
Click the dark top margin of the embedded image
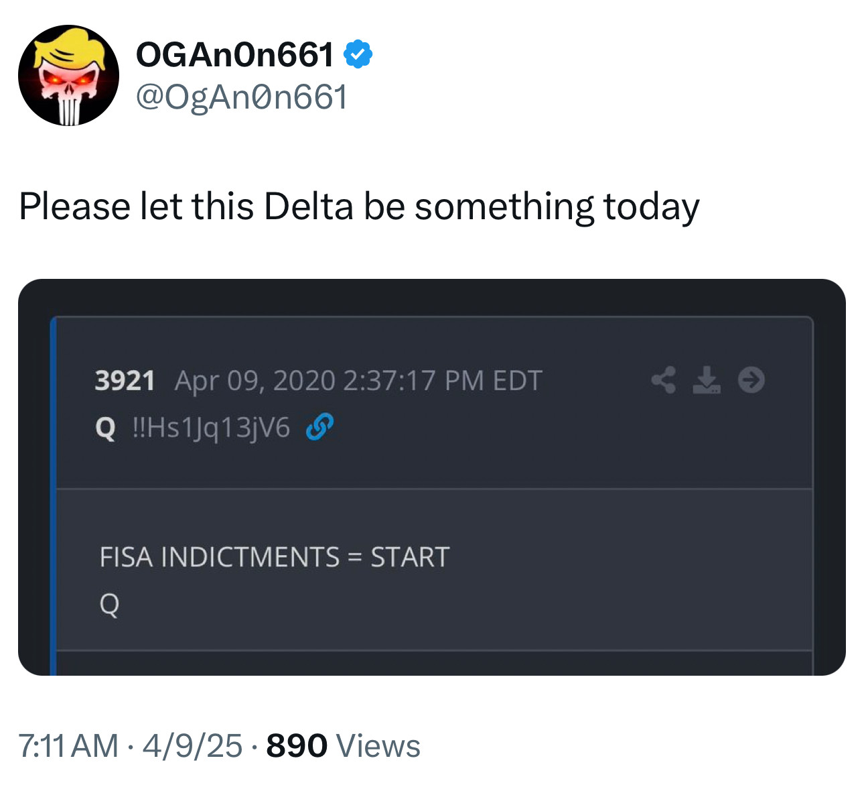(431, 297)
